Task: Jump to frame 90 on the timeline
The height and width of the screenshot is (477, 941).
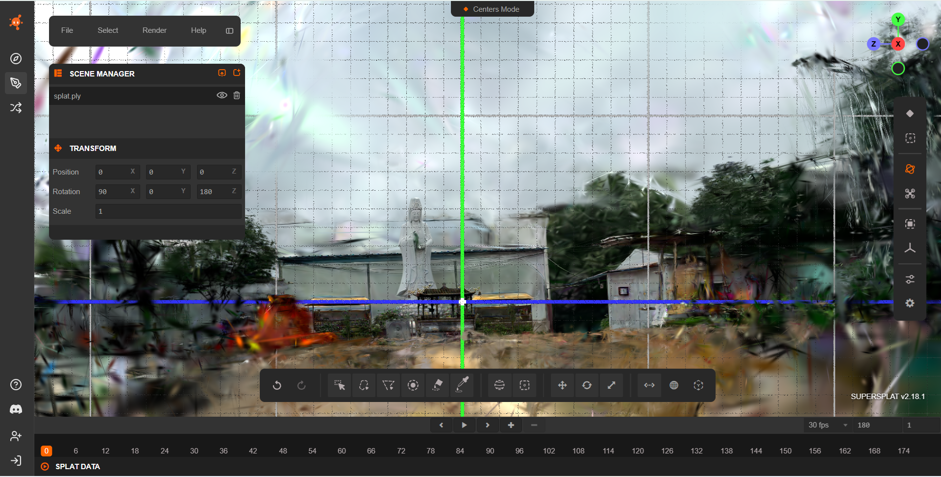Action: (x=490, y=451)
